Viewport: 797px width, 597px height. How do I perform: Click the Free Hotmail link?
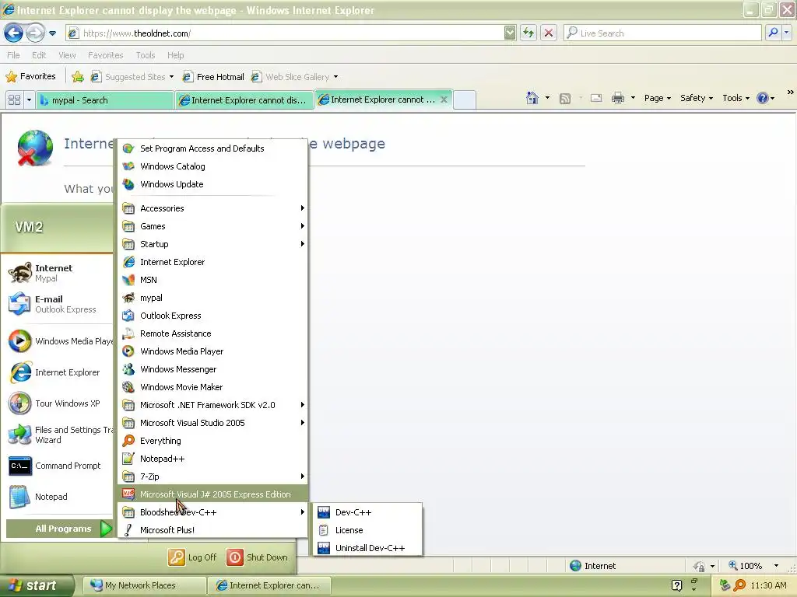(x=213, y=77)
